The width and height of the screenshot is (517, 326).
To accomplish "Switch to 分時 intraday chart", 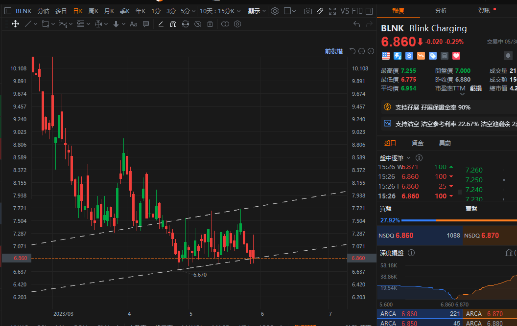I will click(44, 11).
